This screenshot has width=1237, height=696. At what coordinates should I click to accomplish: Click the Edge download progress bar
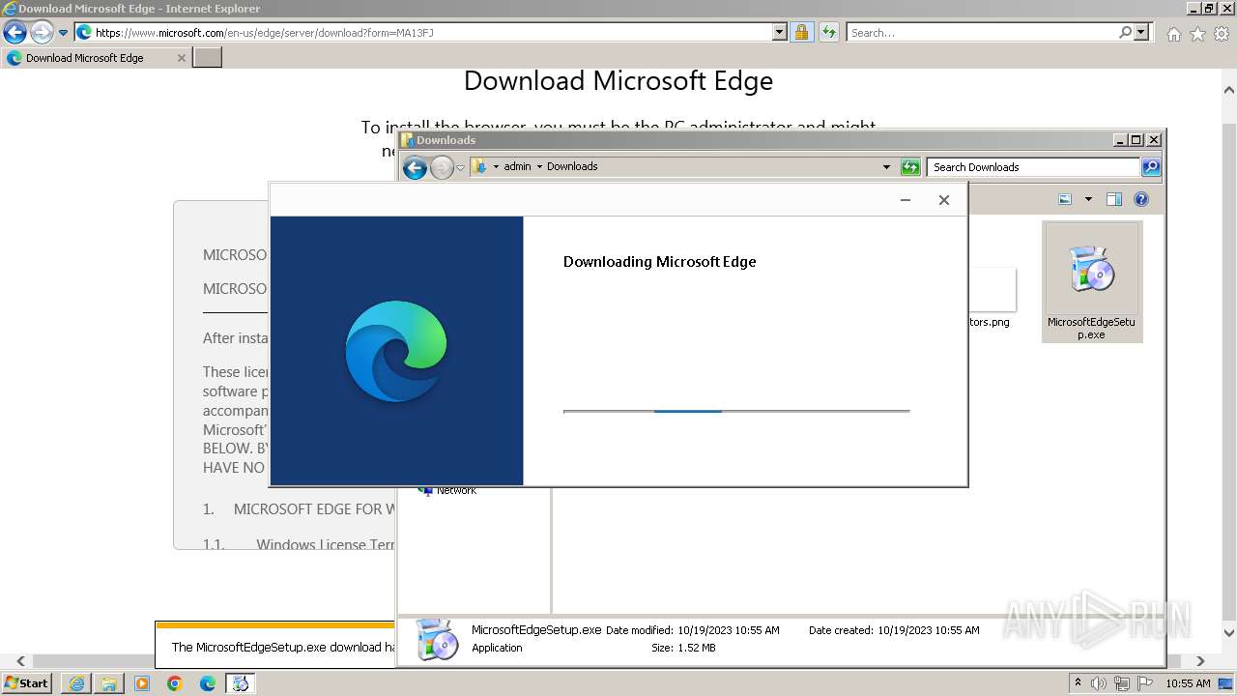point(736,412)
